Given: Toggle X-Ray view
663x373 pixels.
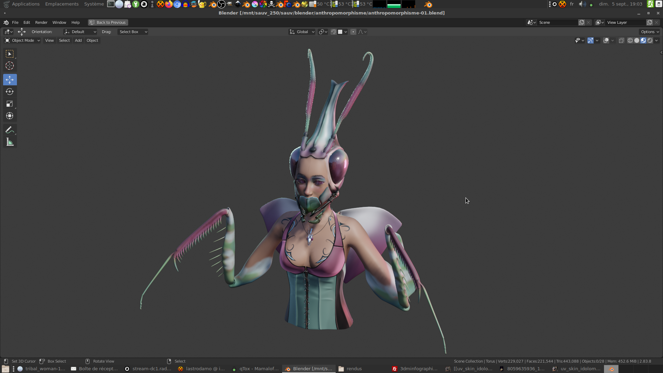Looking at the screenshot, I should 621,41.
